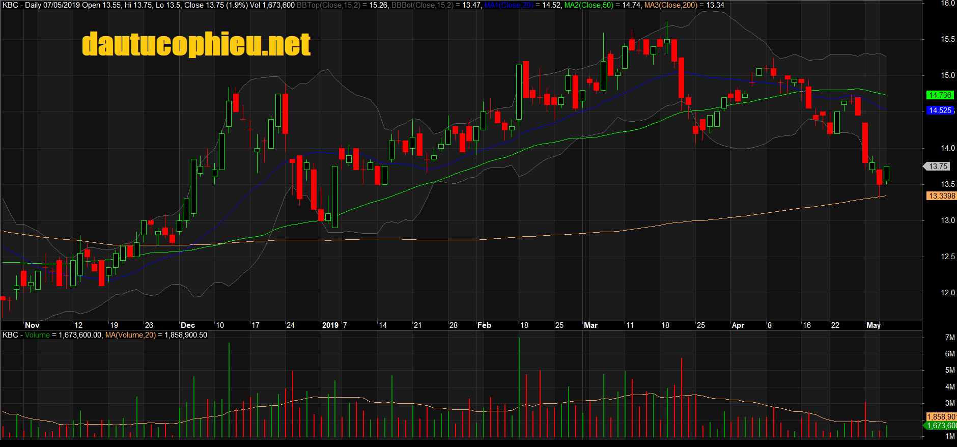Image resolution: width=957 pixels, height=447 pixels.
Task: Click the orange volume average value tag
Action: tap(941, 417)
